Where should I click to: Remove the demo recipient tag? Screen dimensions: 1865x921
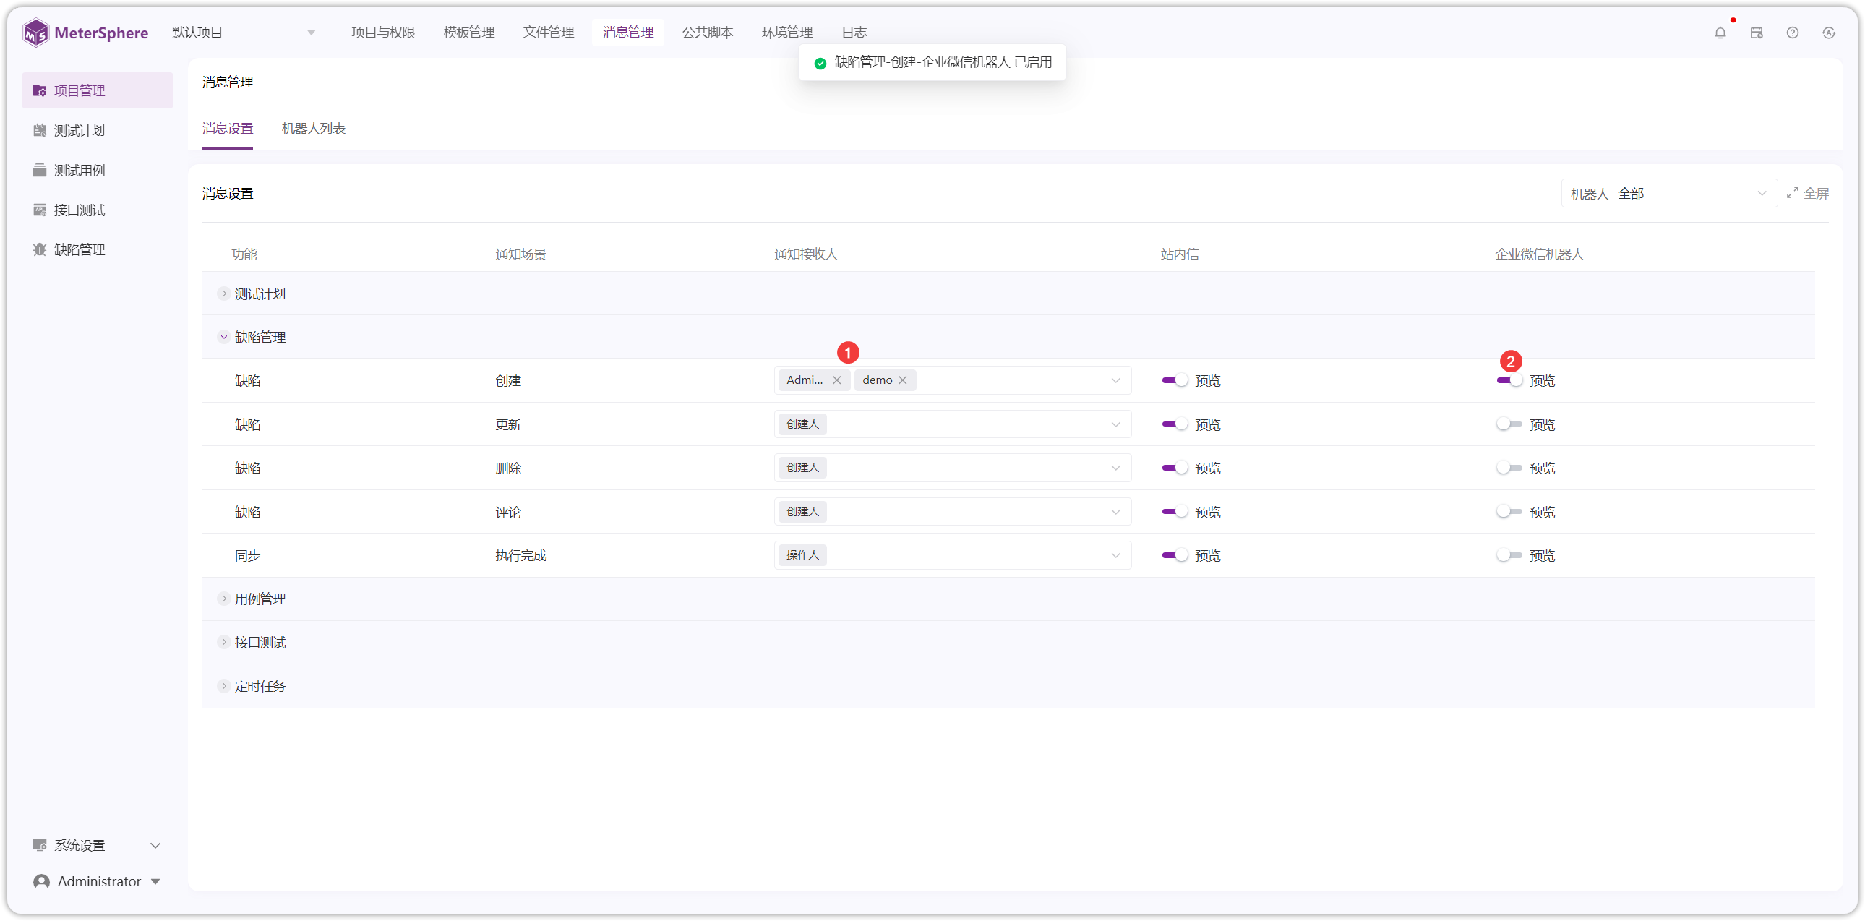(903, 380)
